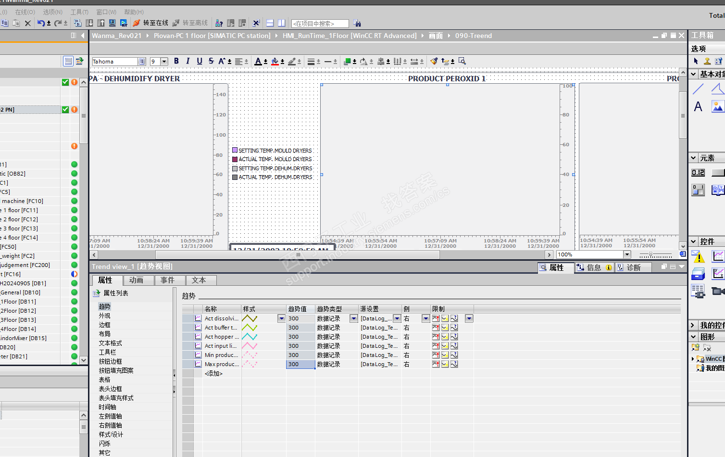Open trend type dropdown in first trend row

click(353, 318)
